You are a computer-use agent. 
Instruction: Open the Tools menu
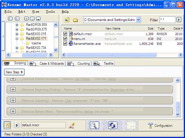(x=50, y=12)
